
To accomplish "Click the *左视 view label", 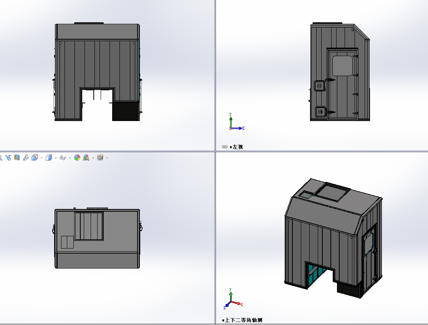I will [236, 147].
